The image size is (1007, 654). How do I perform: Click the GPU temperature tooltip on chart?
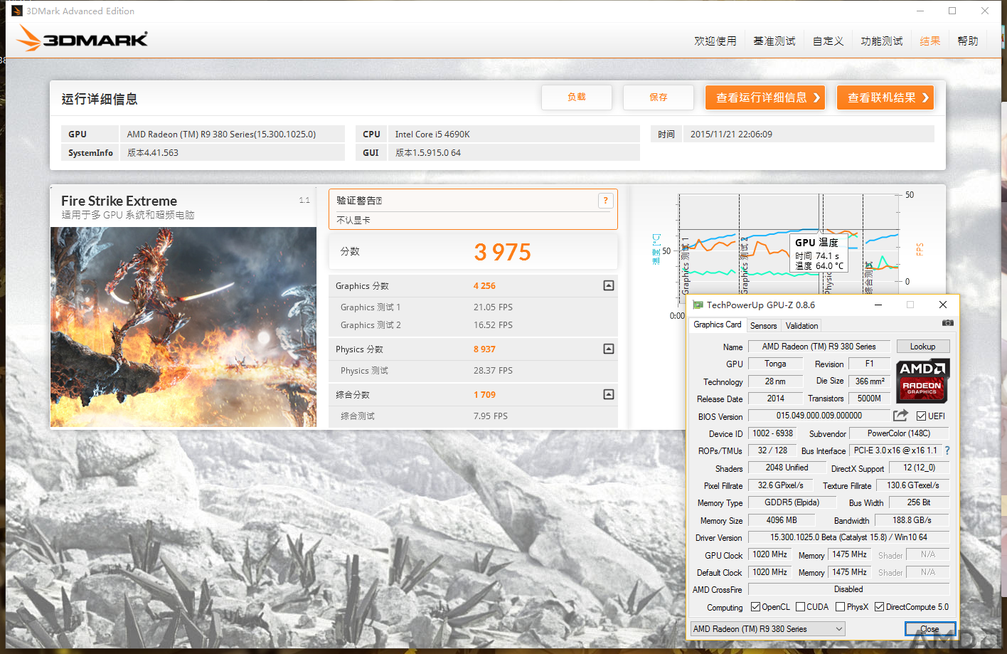tap(819, 254)
